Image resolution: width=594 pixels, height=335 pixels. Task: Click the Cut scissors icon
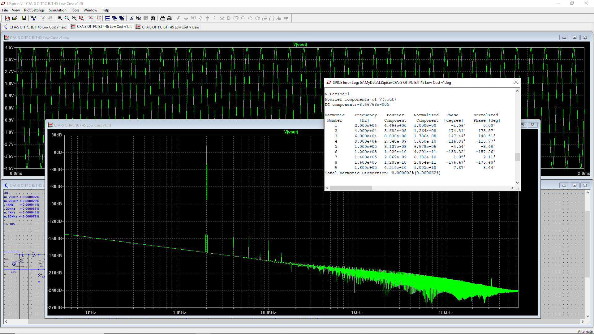(131, 18)
